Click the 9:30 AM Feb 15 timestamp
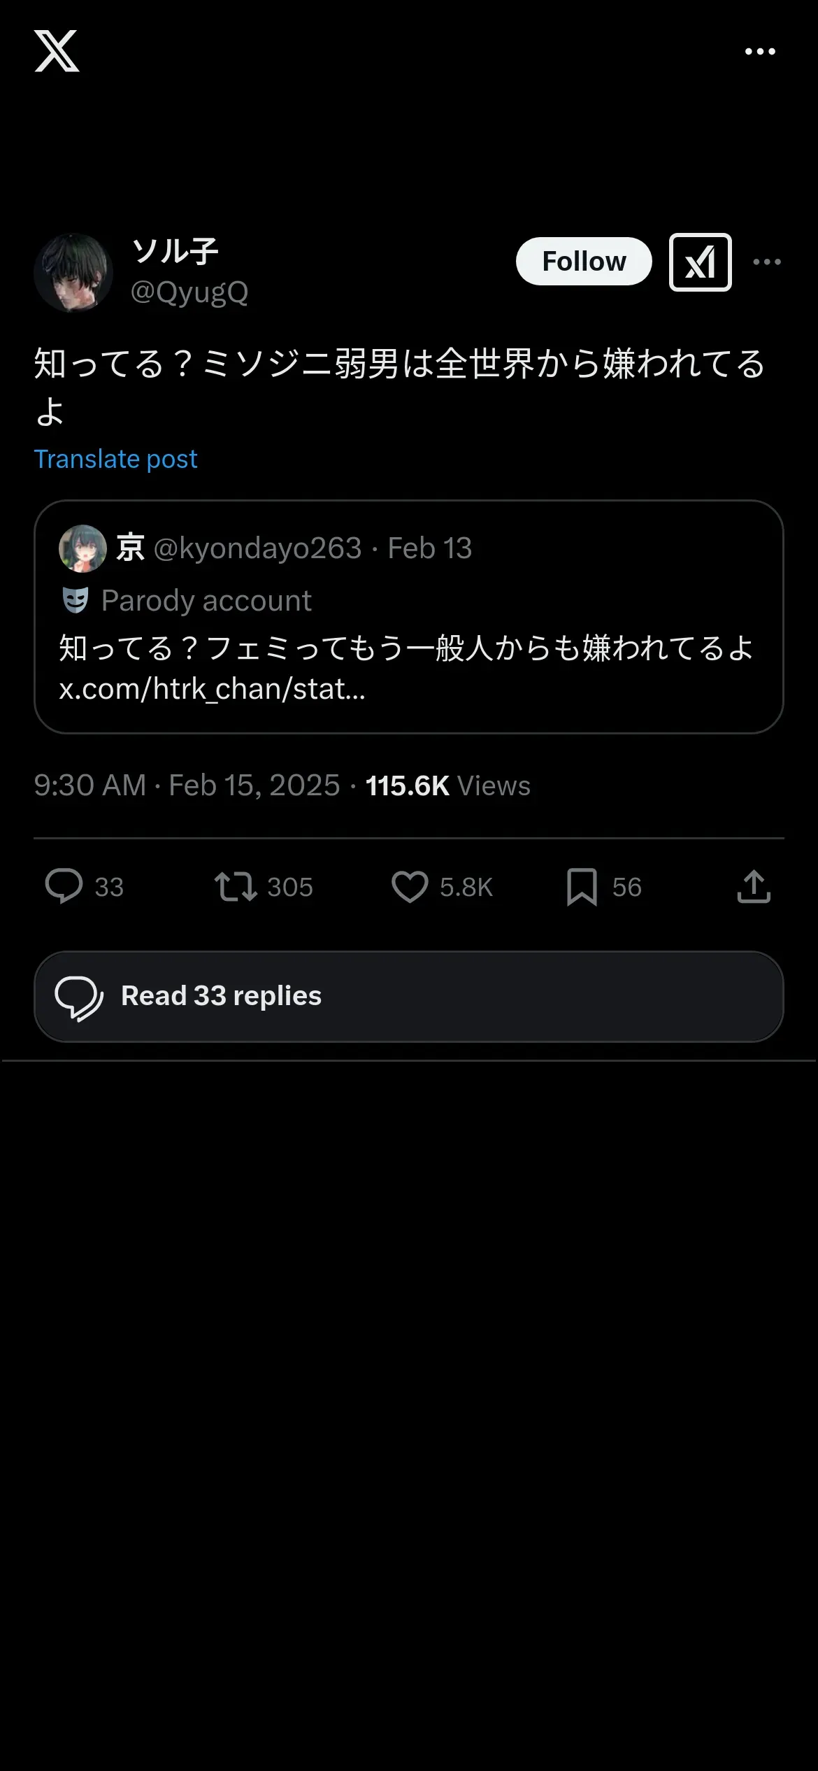This screenshot has height=1771, width=818. [x=187, y=785]
